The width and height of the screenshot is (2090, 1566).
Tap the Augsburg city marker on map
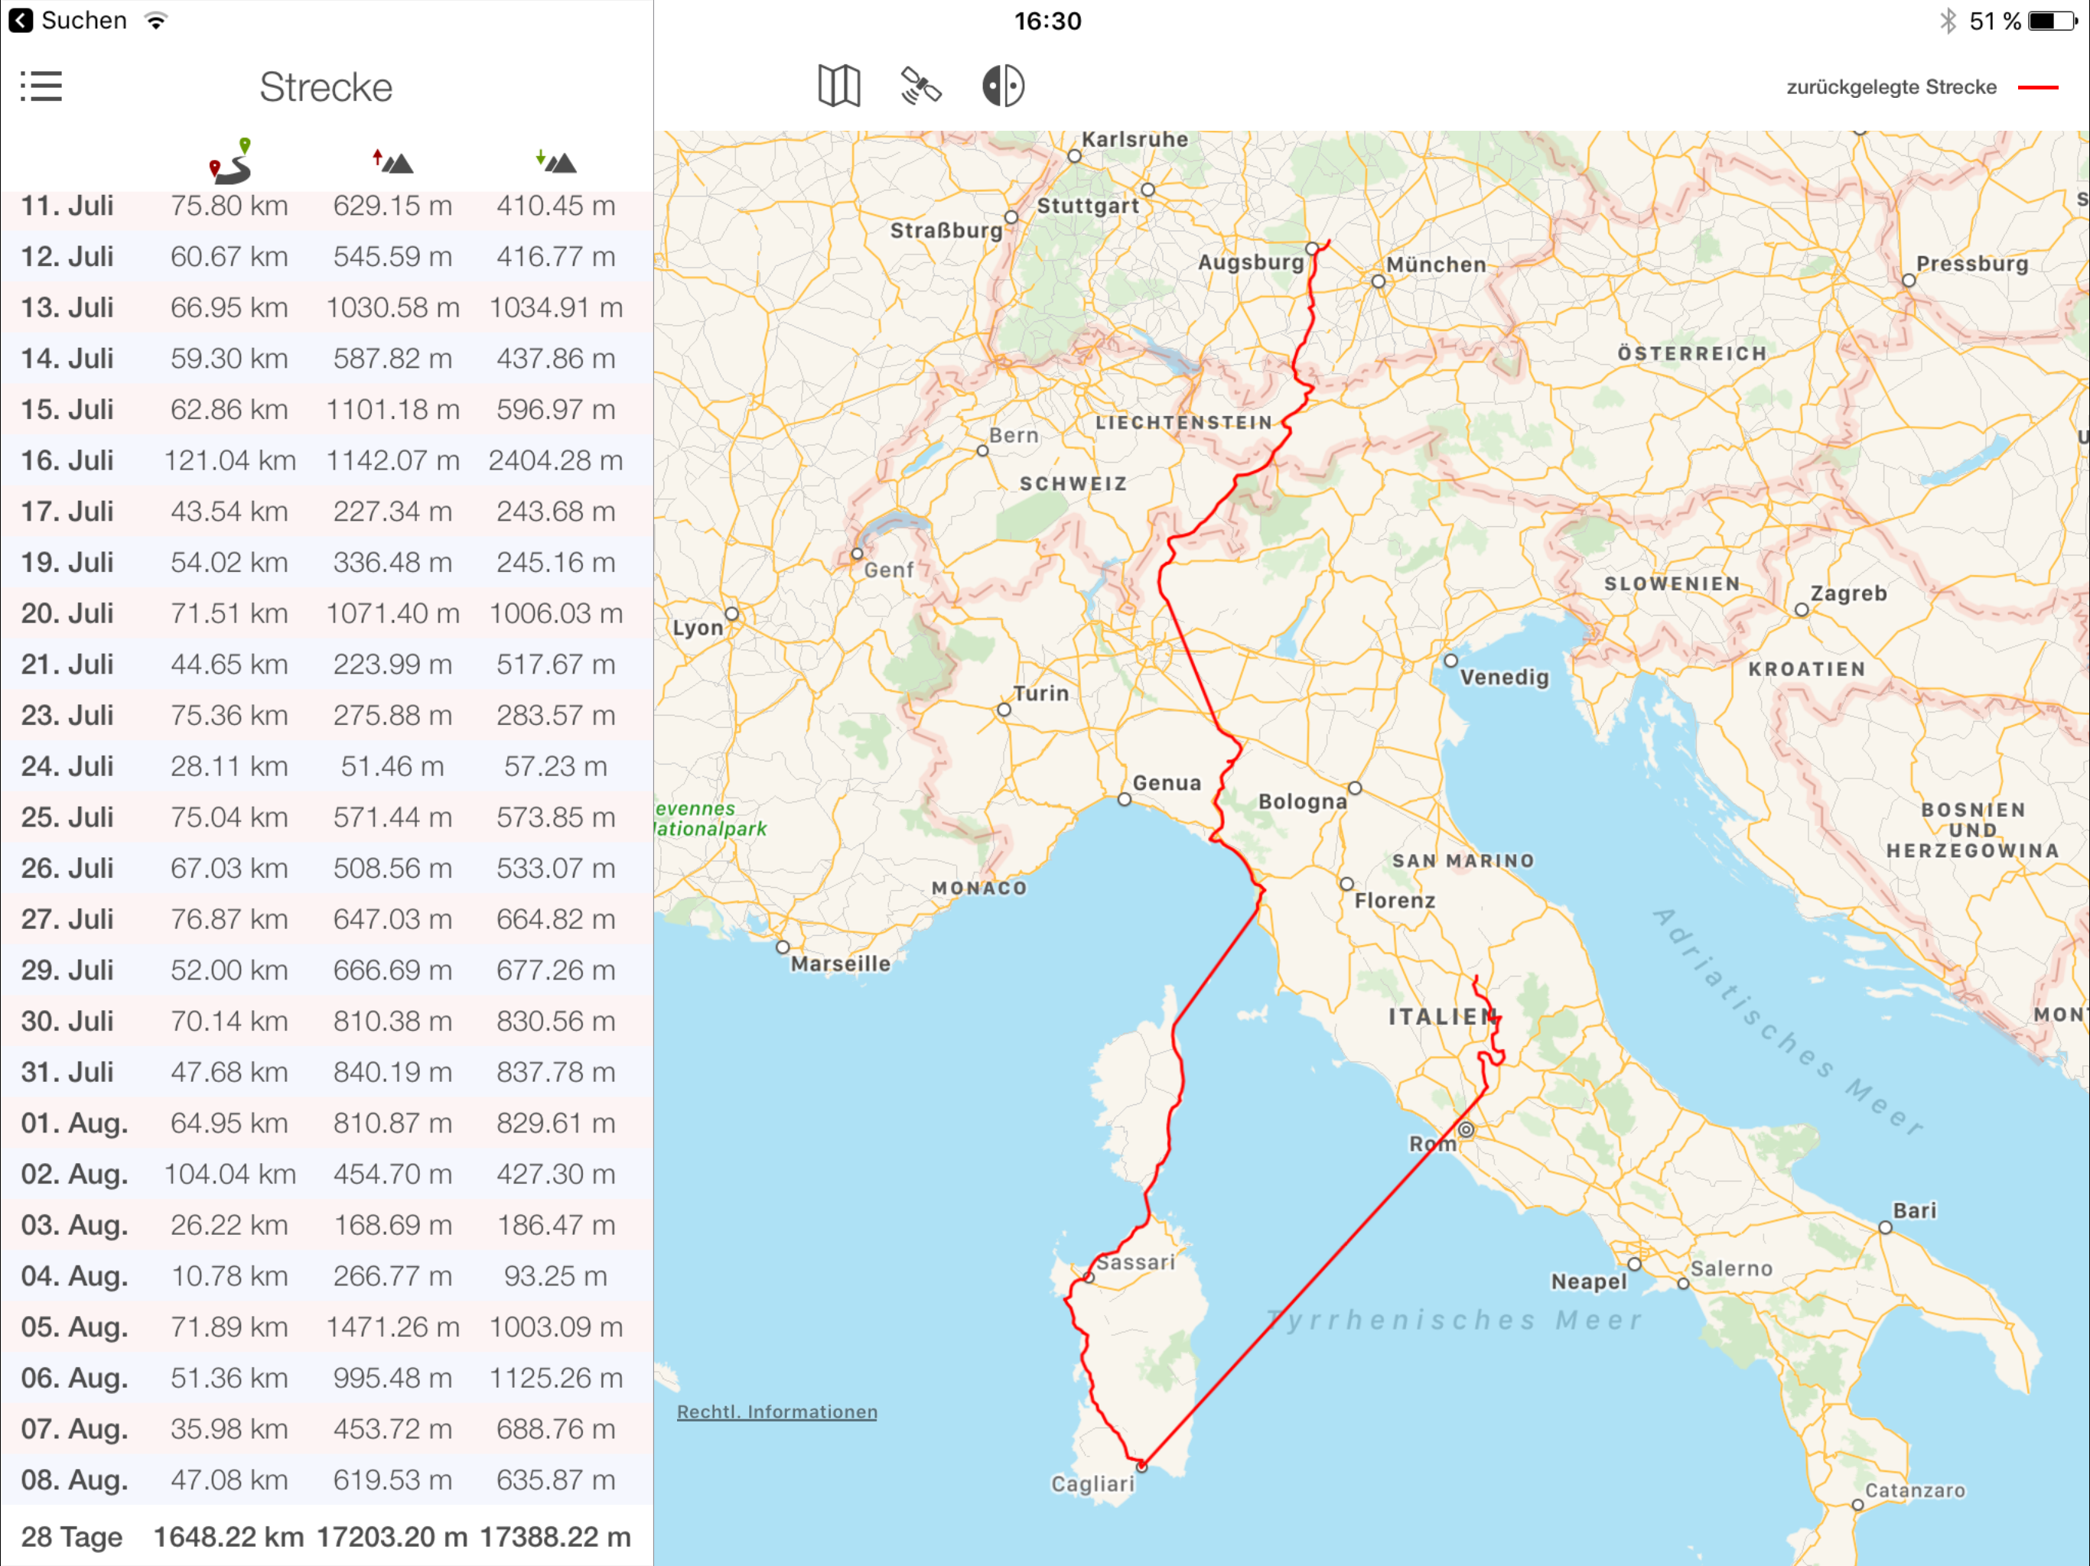[x=1313, y=249]
